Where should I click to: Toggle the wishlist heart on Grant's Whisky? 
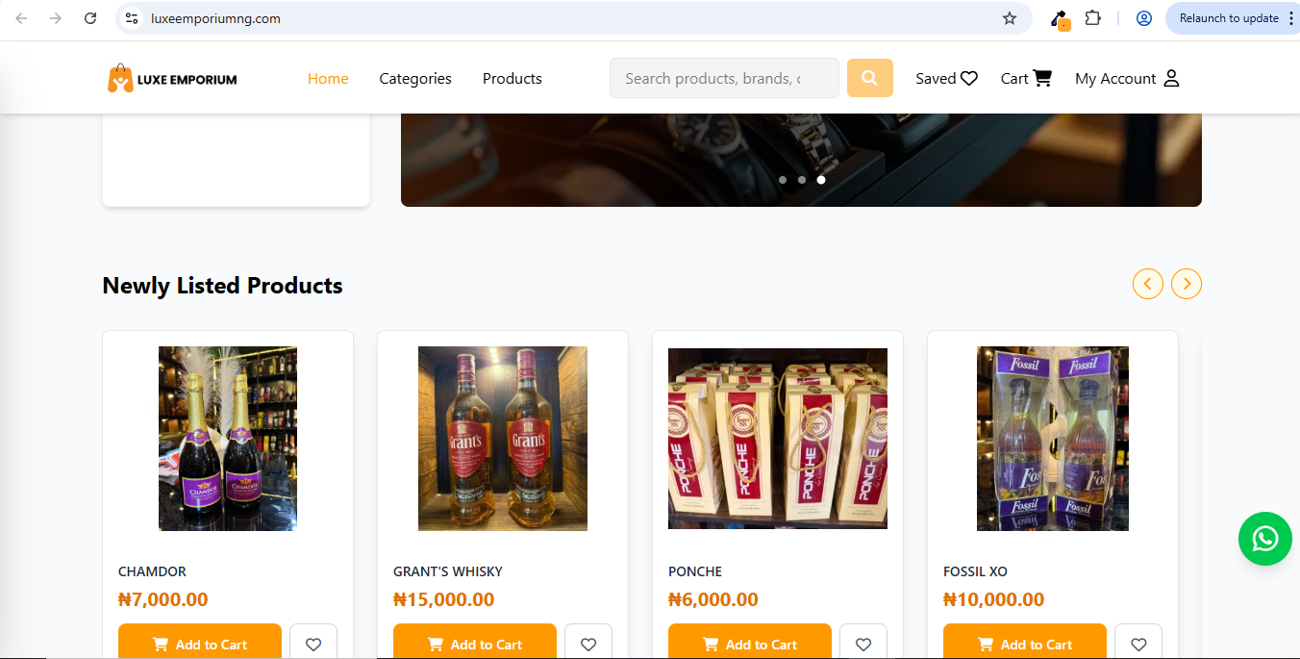click(587, 645)
